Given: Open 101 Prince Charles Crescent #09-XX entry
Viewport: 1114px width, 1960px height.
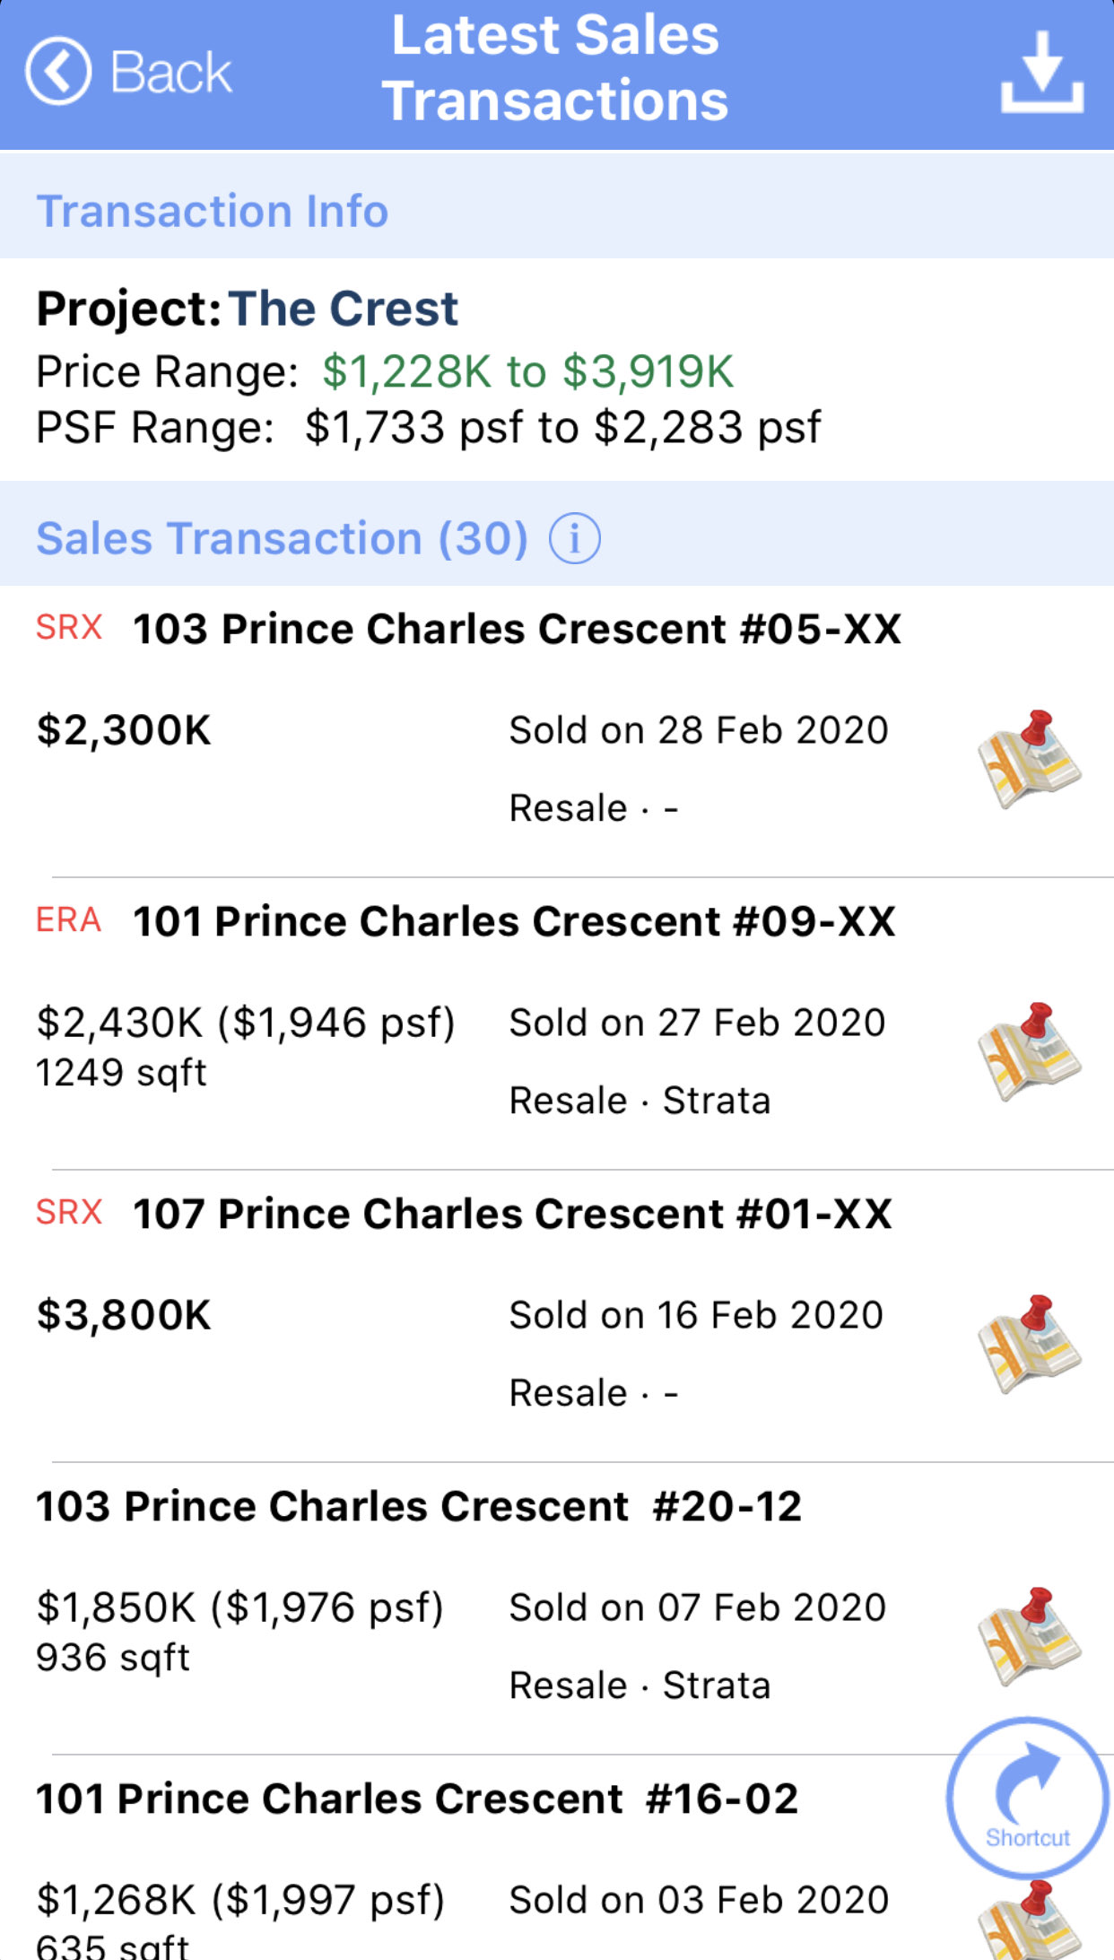Looking at the screenshot, I should 513,921.
